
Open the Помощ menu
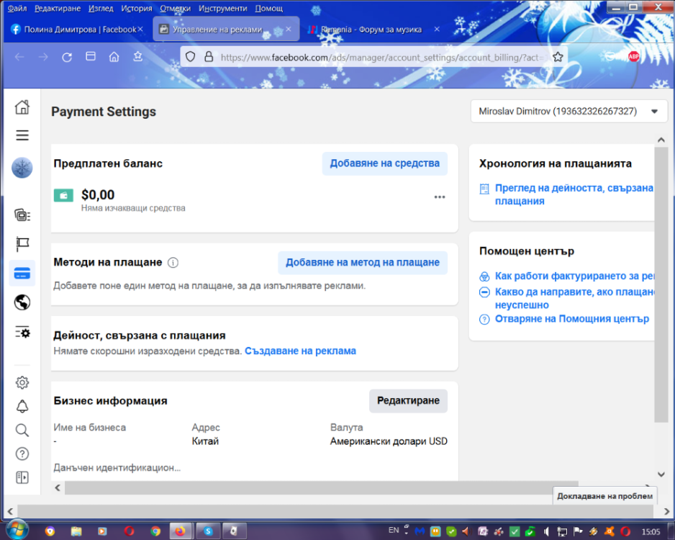(x=269, y=8)
